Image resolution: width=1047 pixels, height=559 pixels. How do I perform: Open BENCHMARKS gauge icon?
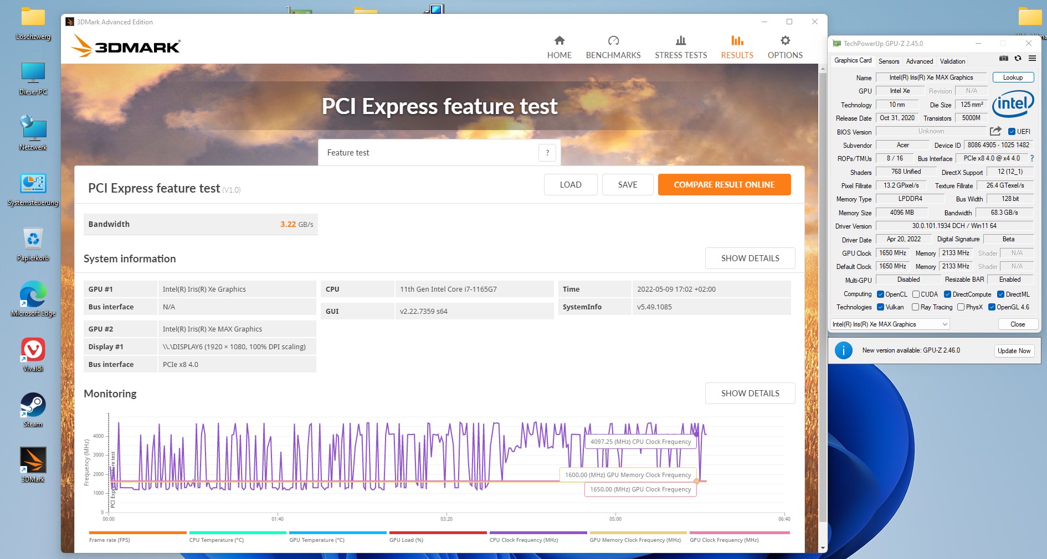[x=613, y=40]
